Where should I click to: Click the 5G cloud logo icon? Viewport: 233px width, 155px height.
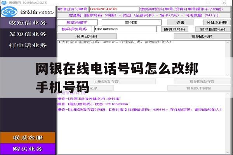coord(9,12)
